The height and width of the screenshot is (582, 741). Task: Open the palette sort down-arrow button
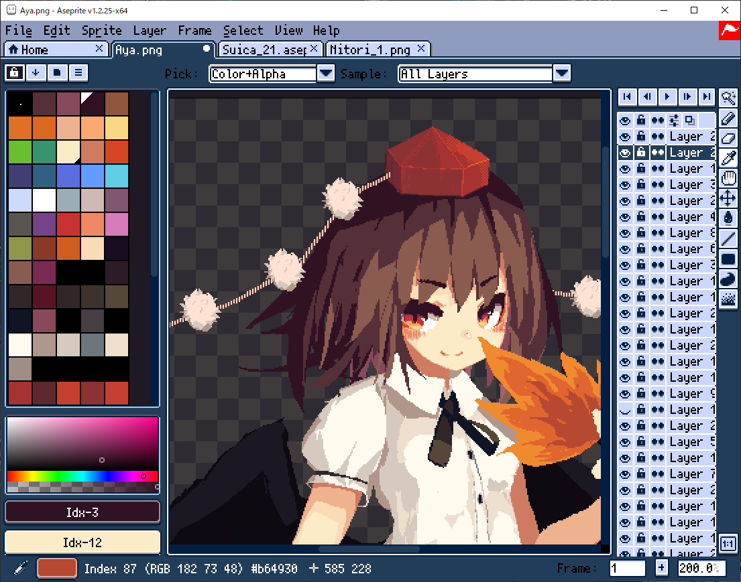point(36,73)
